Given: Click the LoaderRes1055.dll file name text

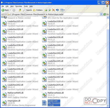Looking at the screenshot, I should [x=15, y=77].
